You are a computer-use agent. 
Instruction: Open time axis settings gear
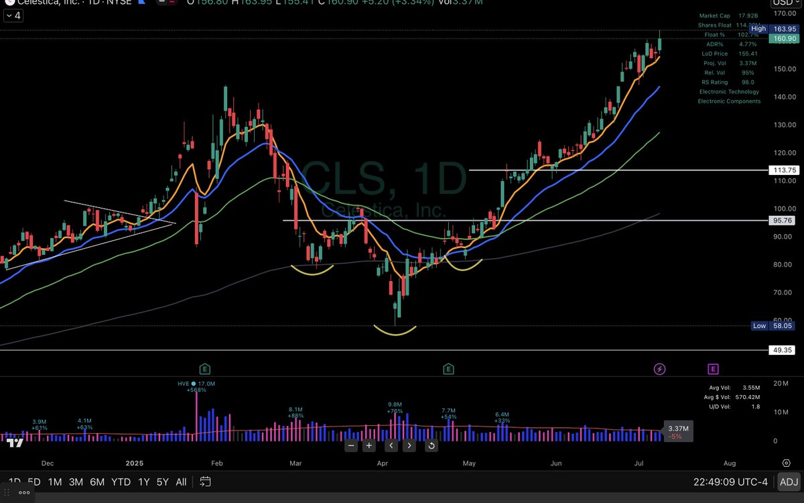point(787,463)
